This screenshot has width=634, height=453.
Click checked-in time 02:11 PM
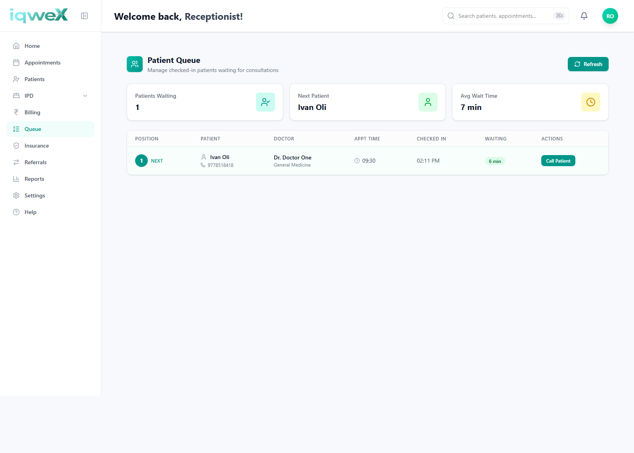[428, 161]
